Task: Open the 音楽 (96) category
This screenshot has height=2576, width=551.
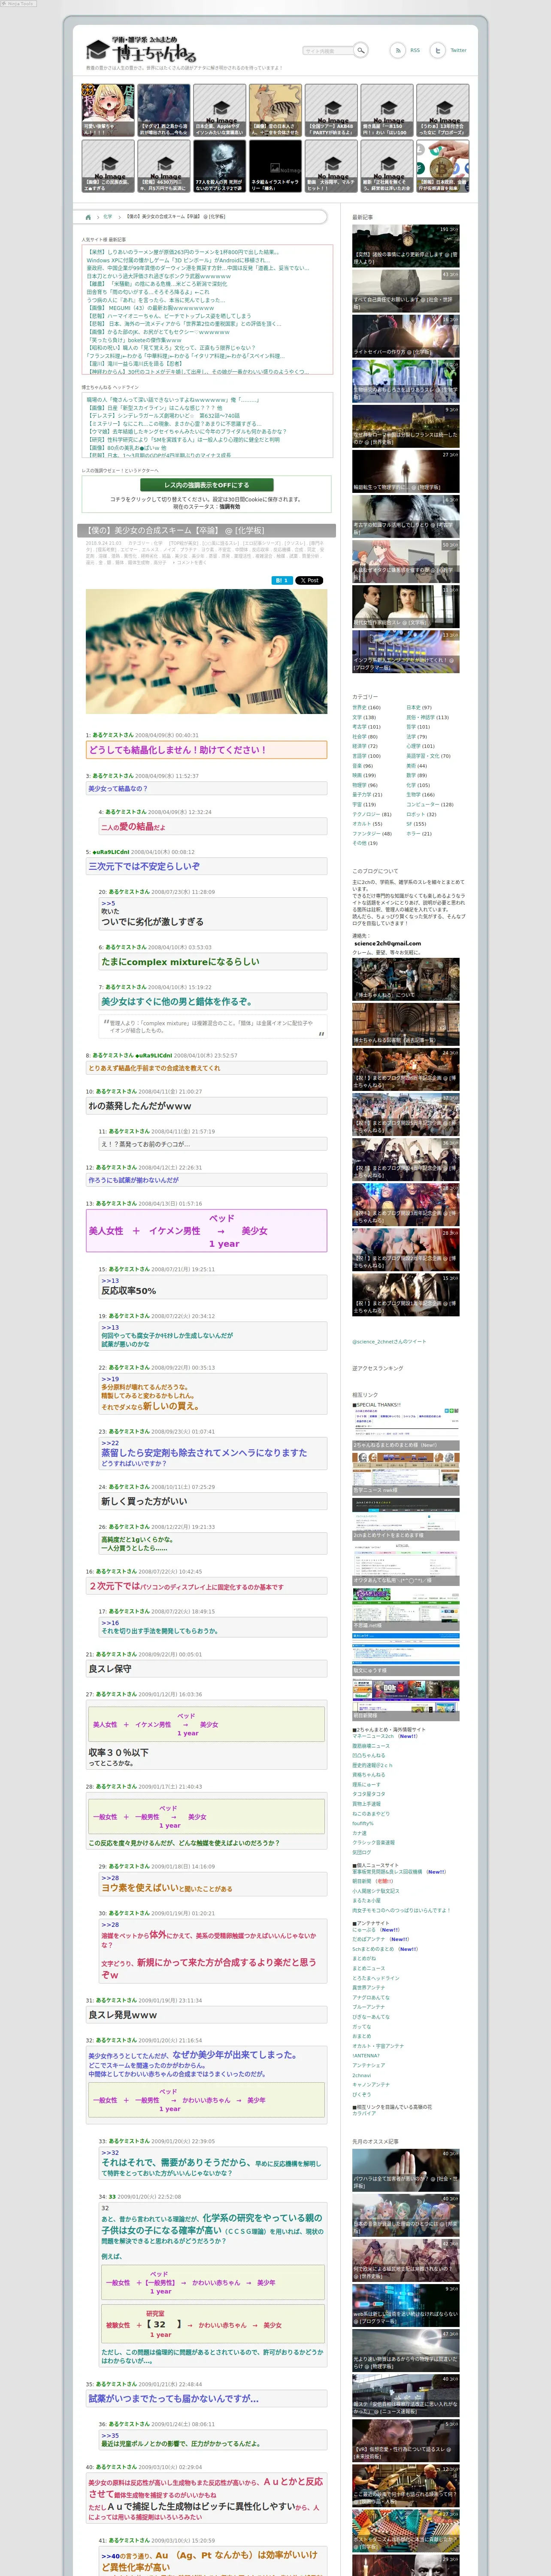Action: point(362,766)
